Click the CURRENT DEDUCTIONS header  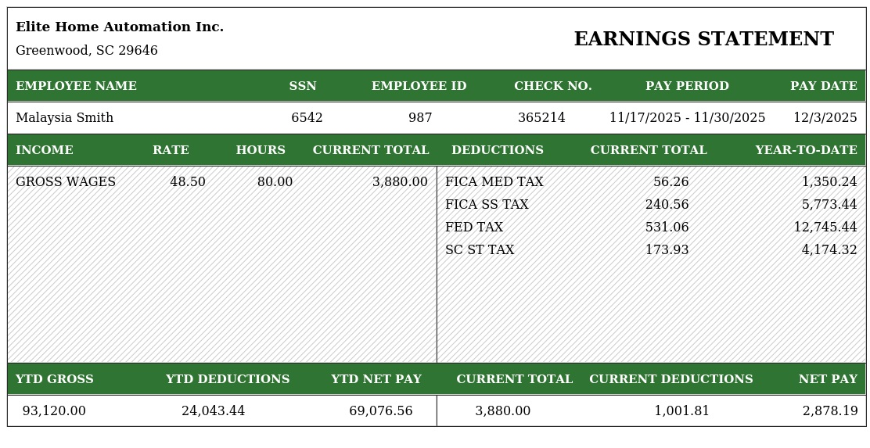[x=670, y=379]
